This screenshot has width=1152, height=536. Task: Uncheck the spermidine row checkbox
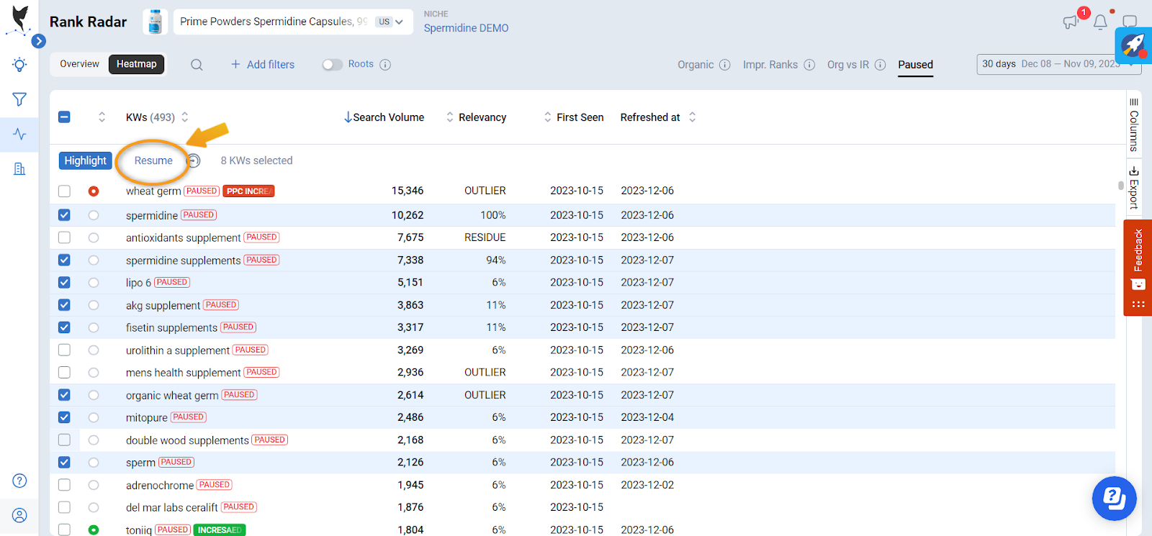[x=64, y=215]
